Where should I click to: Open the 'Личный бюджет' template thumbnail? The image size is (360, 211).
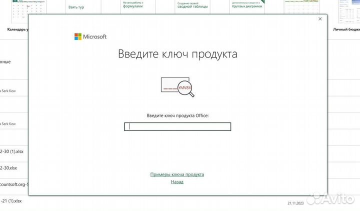[x=349, y=11]
